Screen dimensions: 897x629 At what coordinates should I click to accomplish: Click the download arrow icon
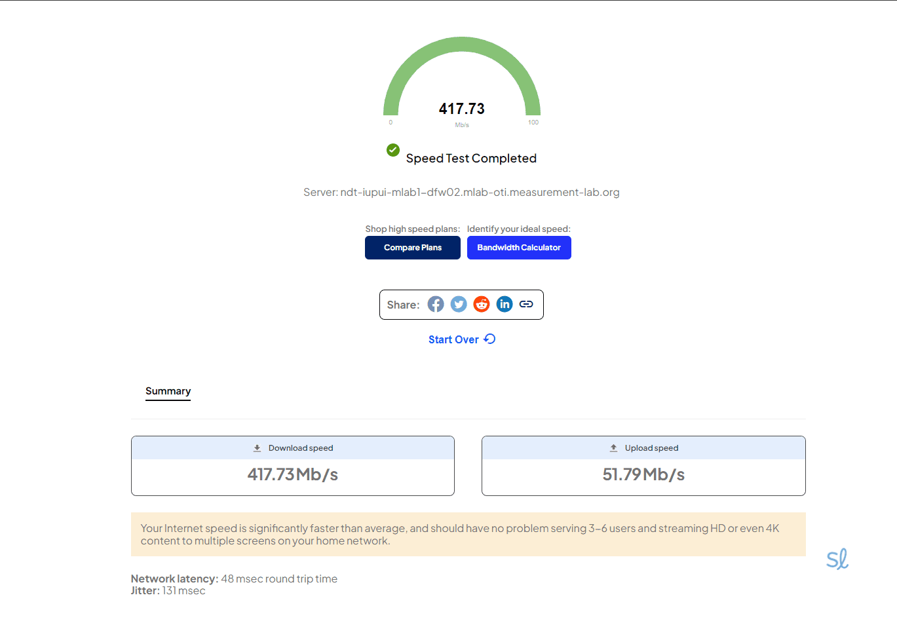[258, 448]
